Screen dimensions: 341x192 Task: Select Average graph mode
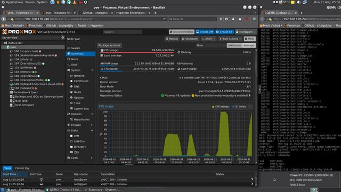[x=249, y=45]
